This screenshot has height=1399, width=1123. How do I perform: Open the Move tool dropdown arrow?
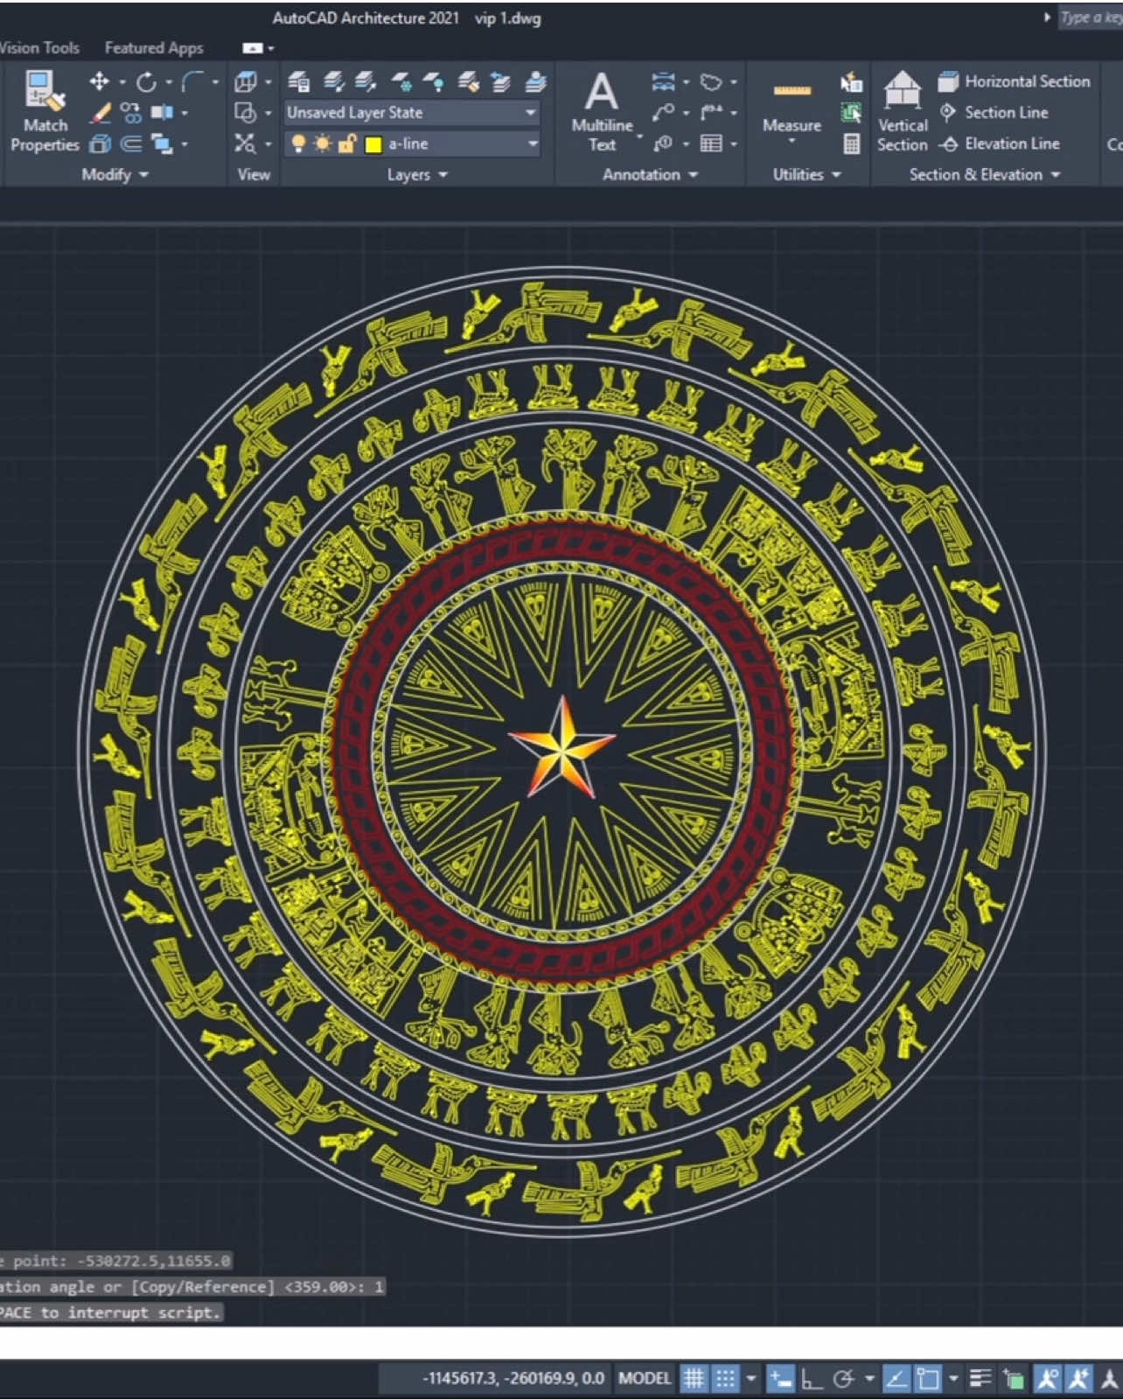122,82
